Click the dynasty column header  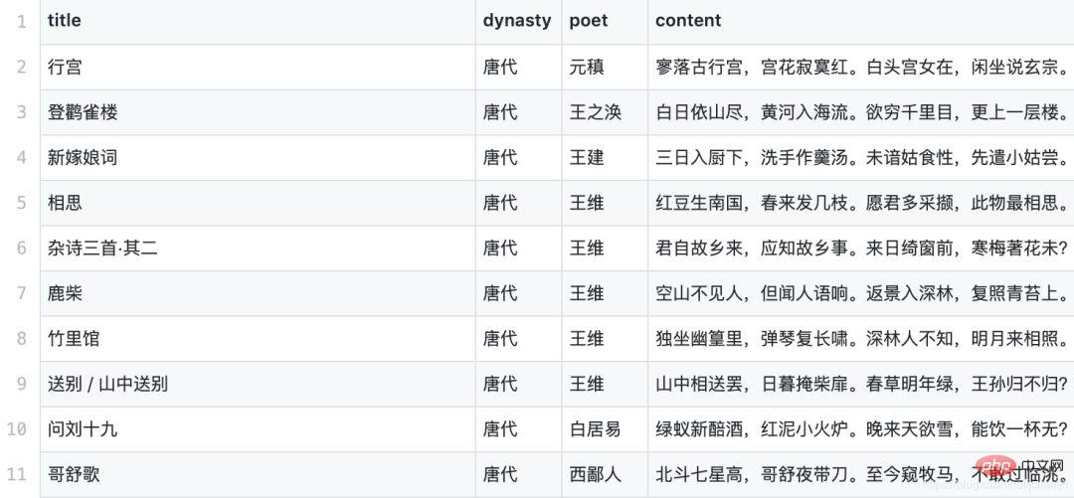point(517,21)
